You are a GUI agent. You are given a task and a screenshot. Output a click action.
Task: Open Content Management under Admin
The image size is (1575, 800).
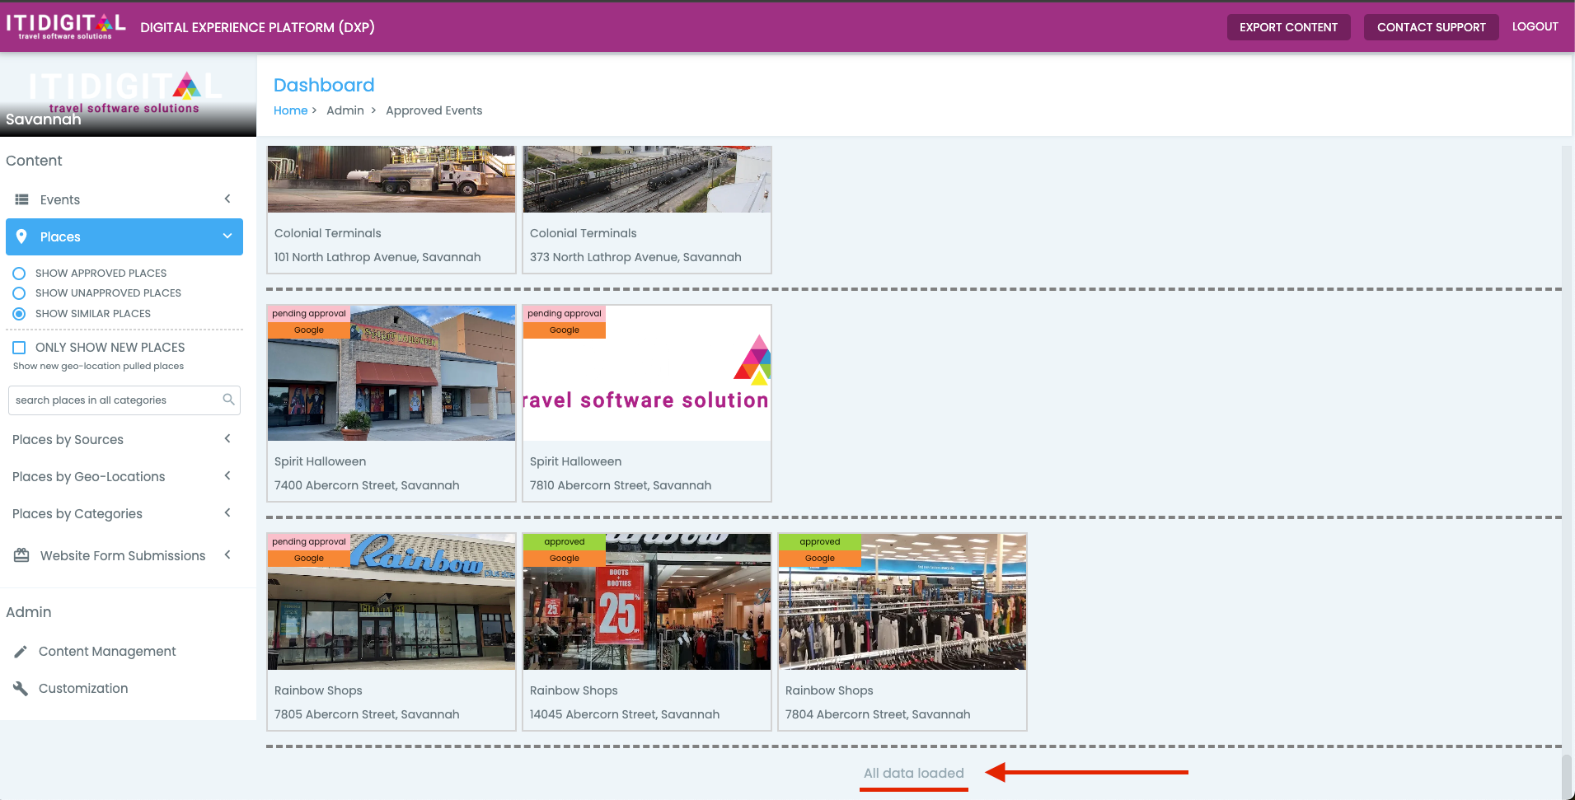(107, 651)
